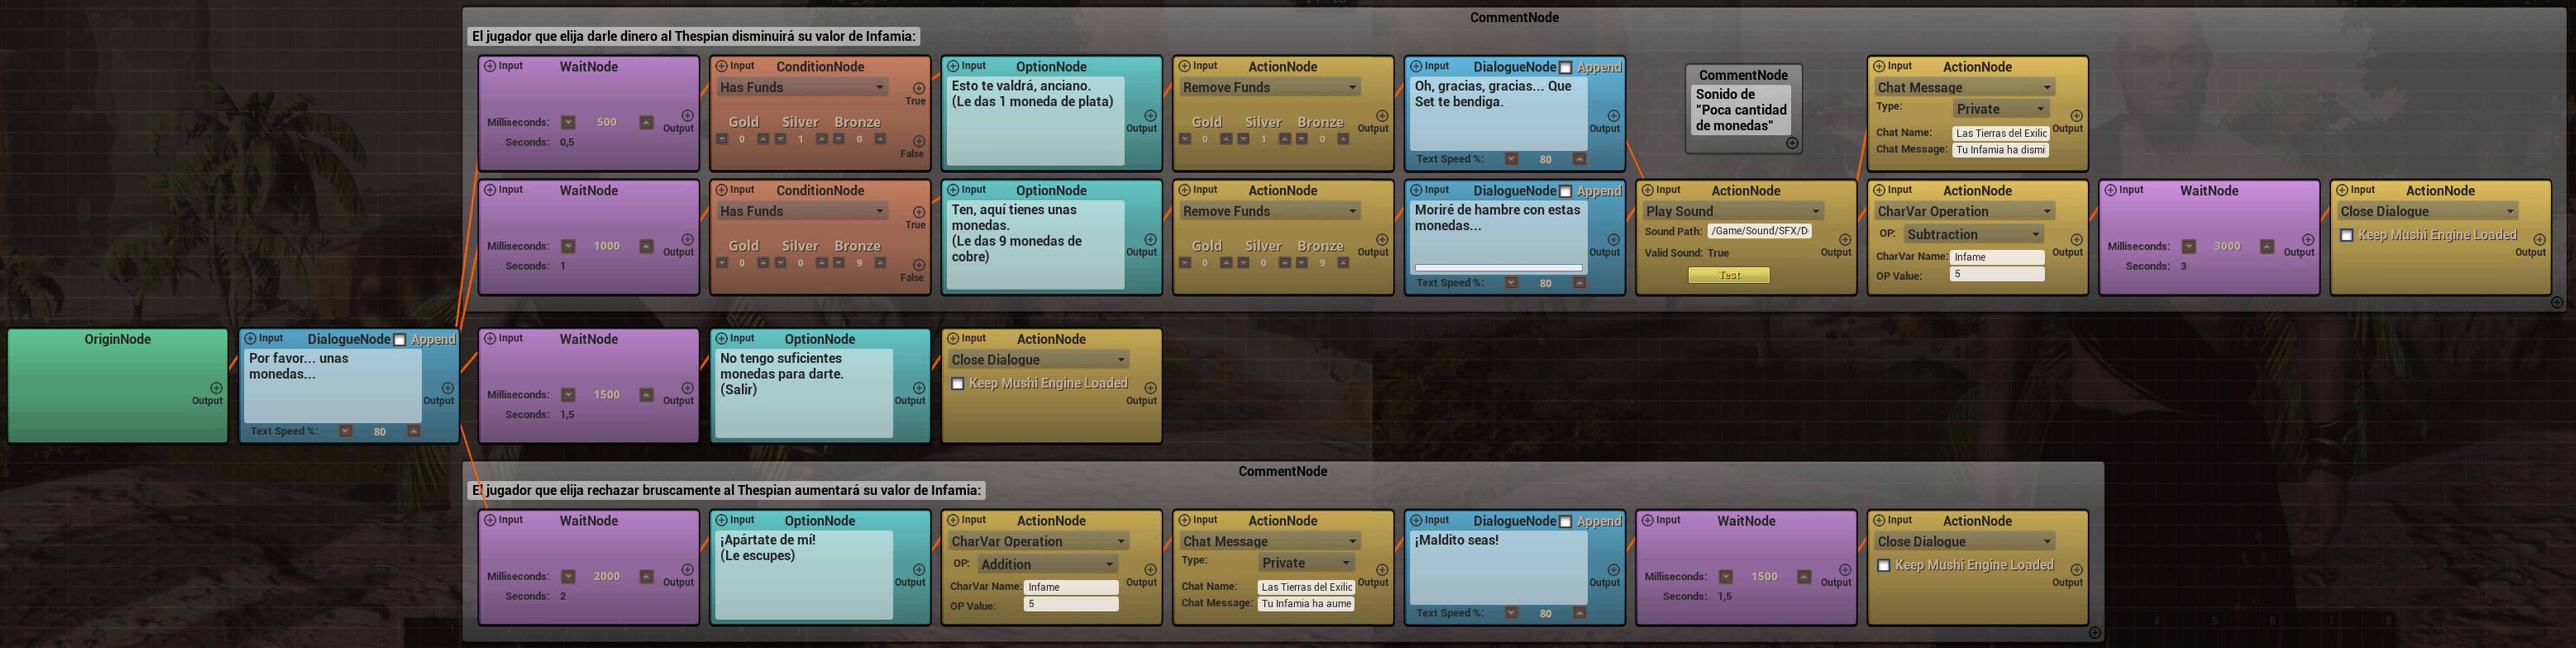Decrease text speed on the 'Oh, gracias' DialogueNode
The image size is (2576, 648).
pyautogui.click(x=1511, y=159)
